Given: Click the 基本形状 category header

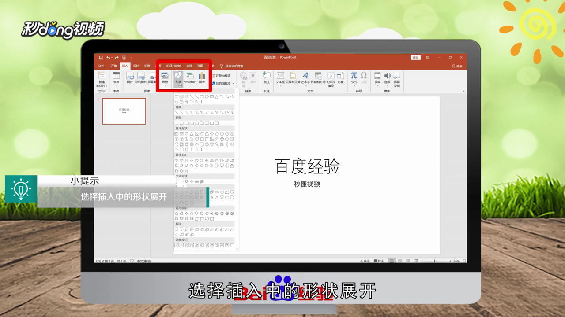Looking at the screenshot, I should pyautogui.click(x=204, y=129).
